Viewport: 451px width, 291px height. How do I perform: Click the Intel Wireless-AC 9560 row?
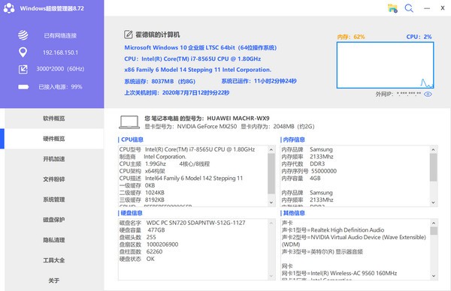pyautogui.click(x=339, y=273)
